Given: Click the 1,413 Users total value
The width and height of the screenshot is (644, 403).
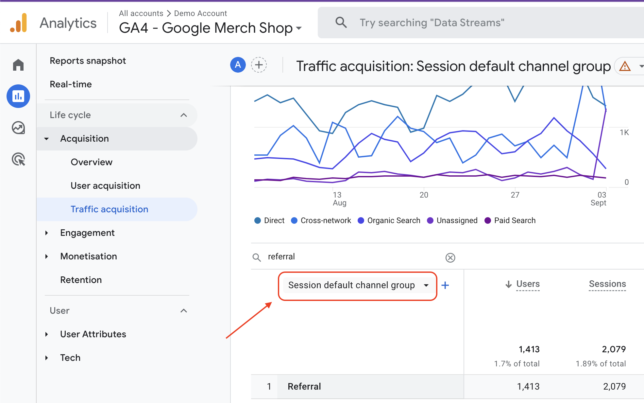Looking at the screenshot, I should tap(529, 349).
